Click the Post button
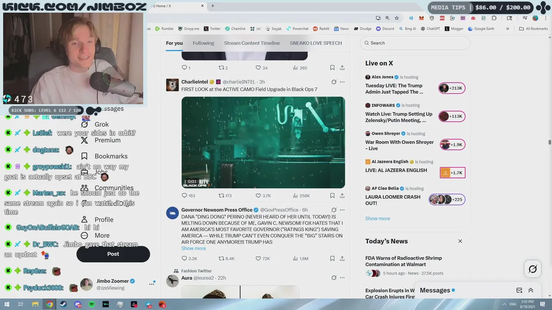 pyautogui.click(x=113, y=254)
